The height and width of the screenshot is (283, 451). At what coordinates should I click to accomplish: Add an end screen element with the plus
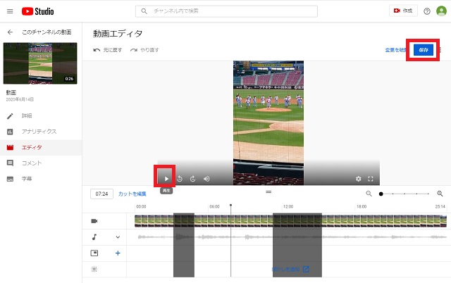[118, 253]
